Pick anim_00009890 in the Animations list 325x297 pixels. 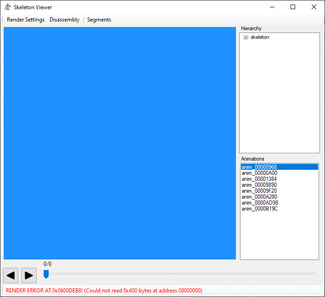point(259,185)
